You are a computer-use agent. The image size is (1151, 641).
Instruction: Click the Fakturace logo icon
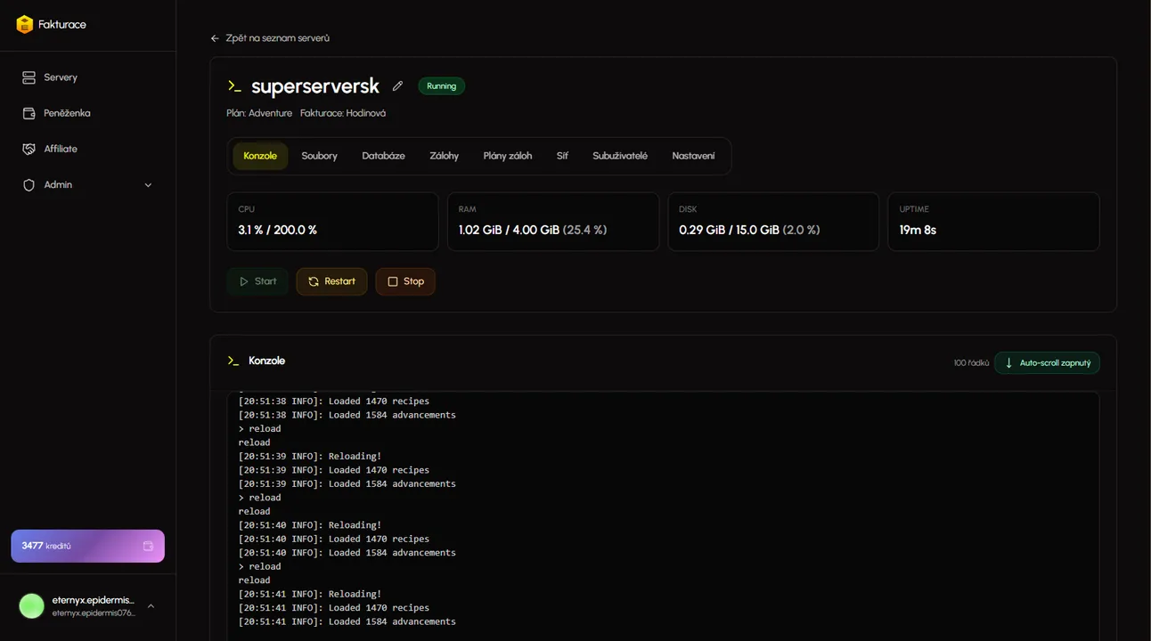tap(25, 25)
